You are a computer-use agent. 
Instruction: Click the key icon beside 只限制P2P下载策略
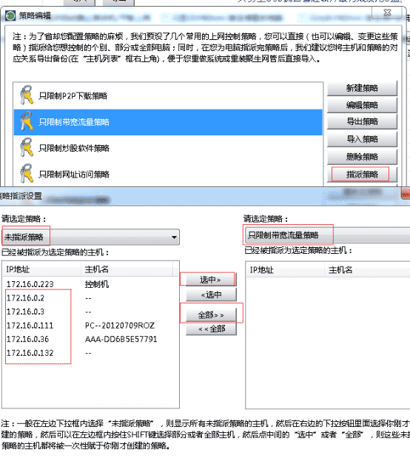(27, 95)
